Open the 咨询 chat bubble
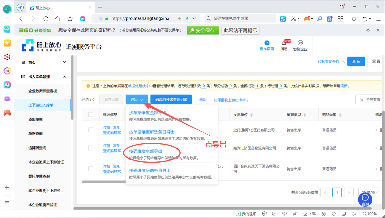Screen dimensions: 385x218 click(365, 198)
